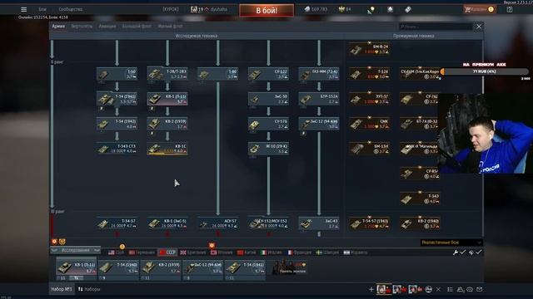Select the БТР-152А vehicle
Image resolution: width=533 pixels, height=299 pixels.
click(x=319, y=99)
